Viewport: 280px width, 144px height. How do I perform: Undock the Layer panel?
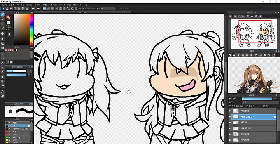click(x=276, y=95)
